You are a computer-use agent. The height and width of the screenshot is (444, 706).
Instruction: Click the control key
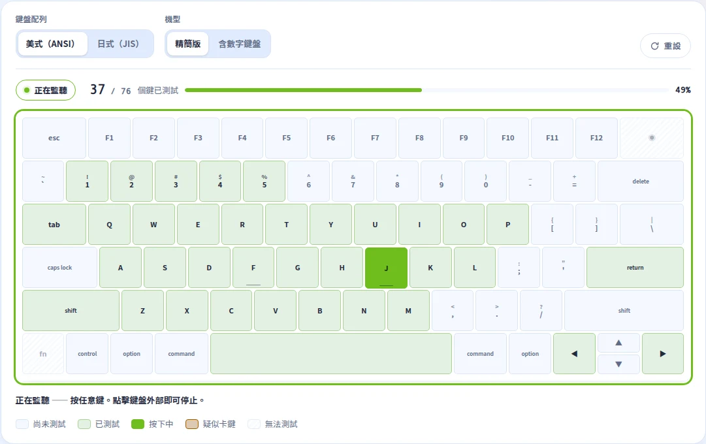[88, 353]
